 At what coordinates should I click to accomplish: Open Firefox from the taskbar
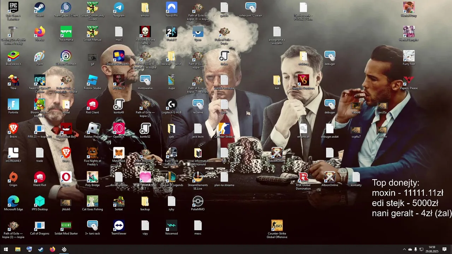click(x=53, y=249)
